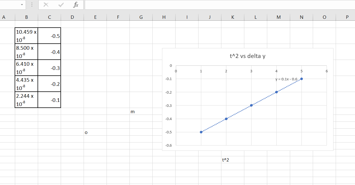Select the cell containing '-0.3'
355x185 pixels.
point(49,68)
